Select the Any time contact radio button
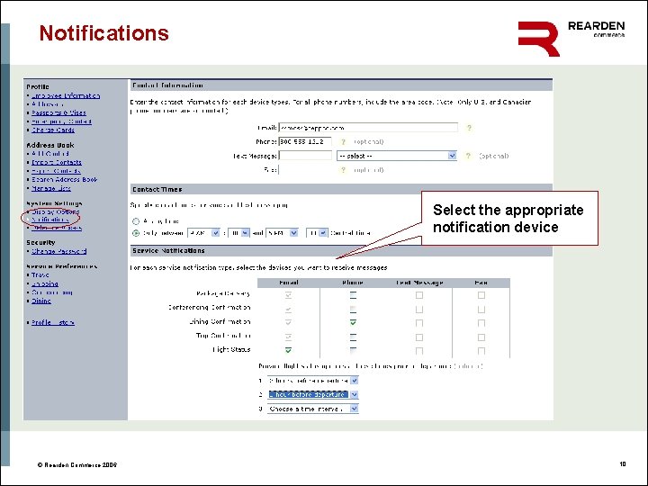 (136, 221)
